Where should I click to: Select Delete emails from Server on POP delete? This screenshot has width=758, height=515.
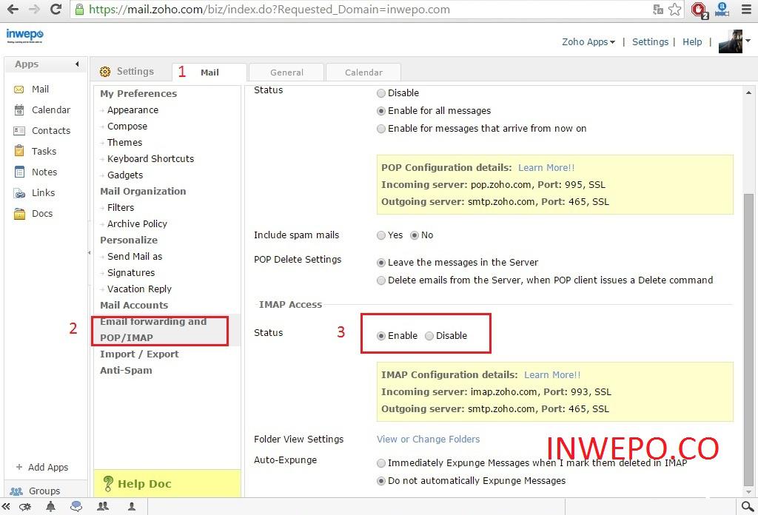pyautogui.click(x=381, y=280)
